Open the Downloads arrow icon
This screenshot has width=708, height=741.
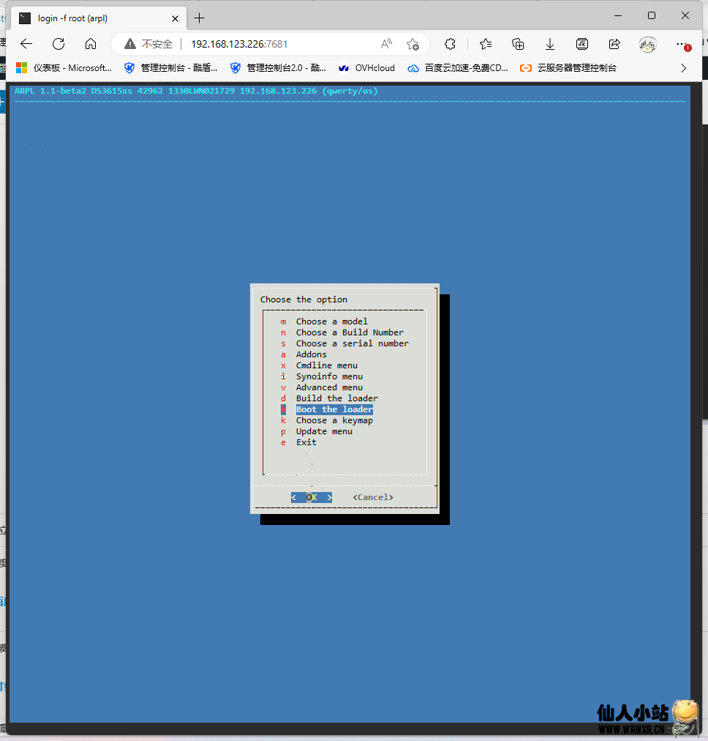point(550,43)
